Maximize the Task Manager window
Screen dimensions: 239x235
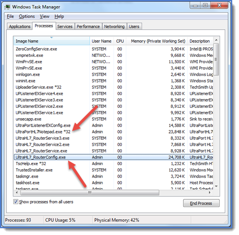(x=205, y=5)
